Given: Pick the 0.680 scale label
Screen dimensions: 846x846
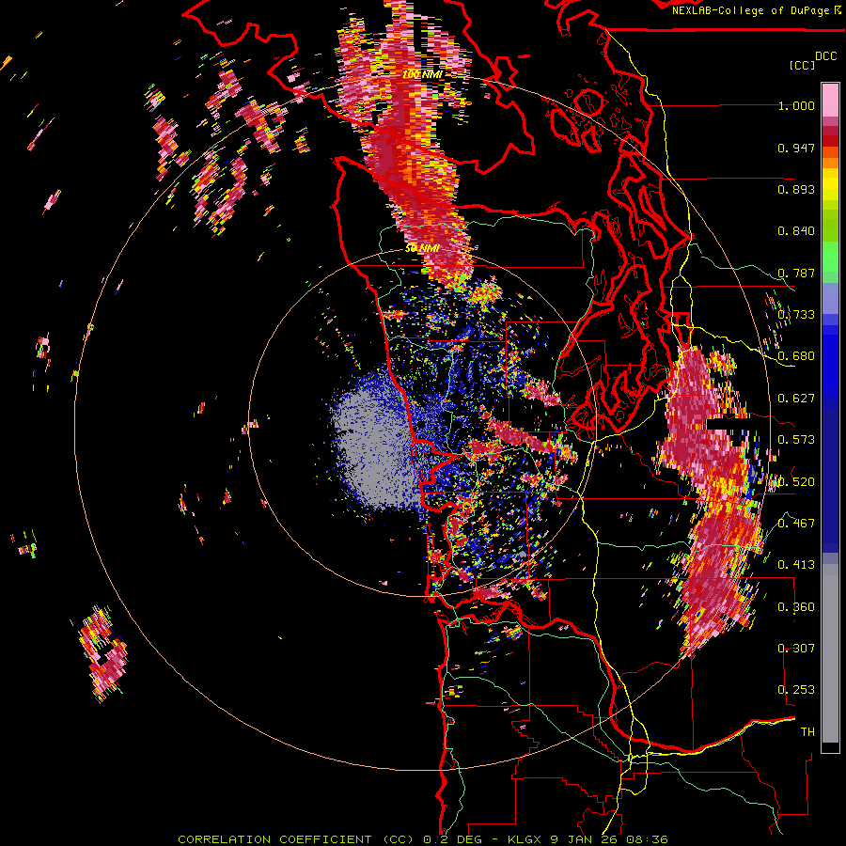Looking at the screenshot, I should (796, 356).
